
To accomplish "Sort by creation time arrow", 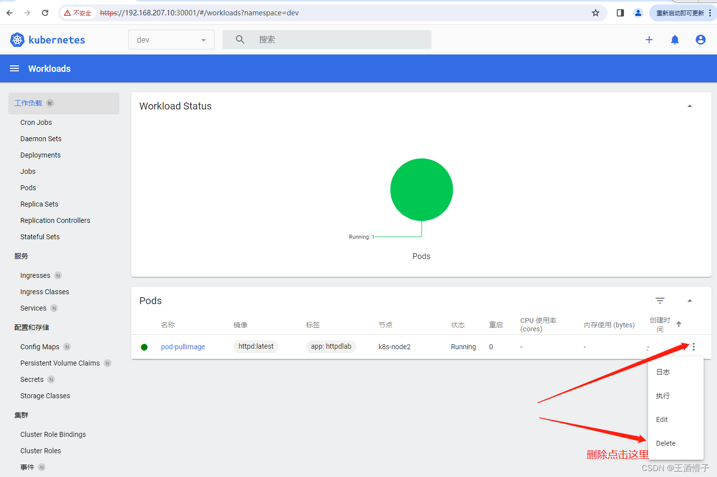I will point(679,324).
